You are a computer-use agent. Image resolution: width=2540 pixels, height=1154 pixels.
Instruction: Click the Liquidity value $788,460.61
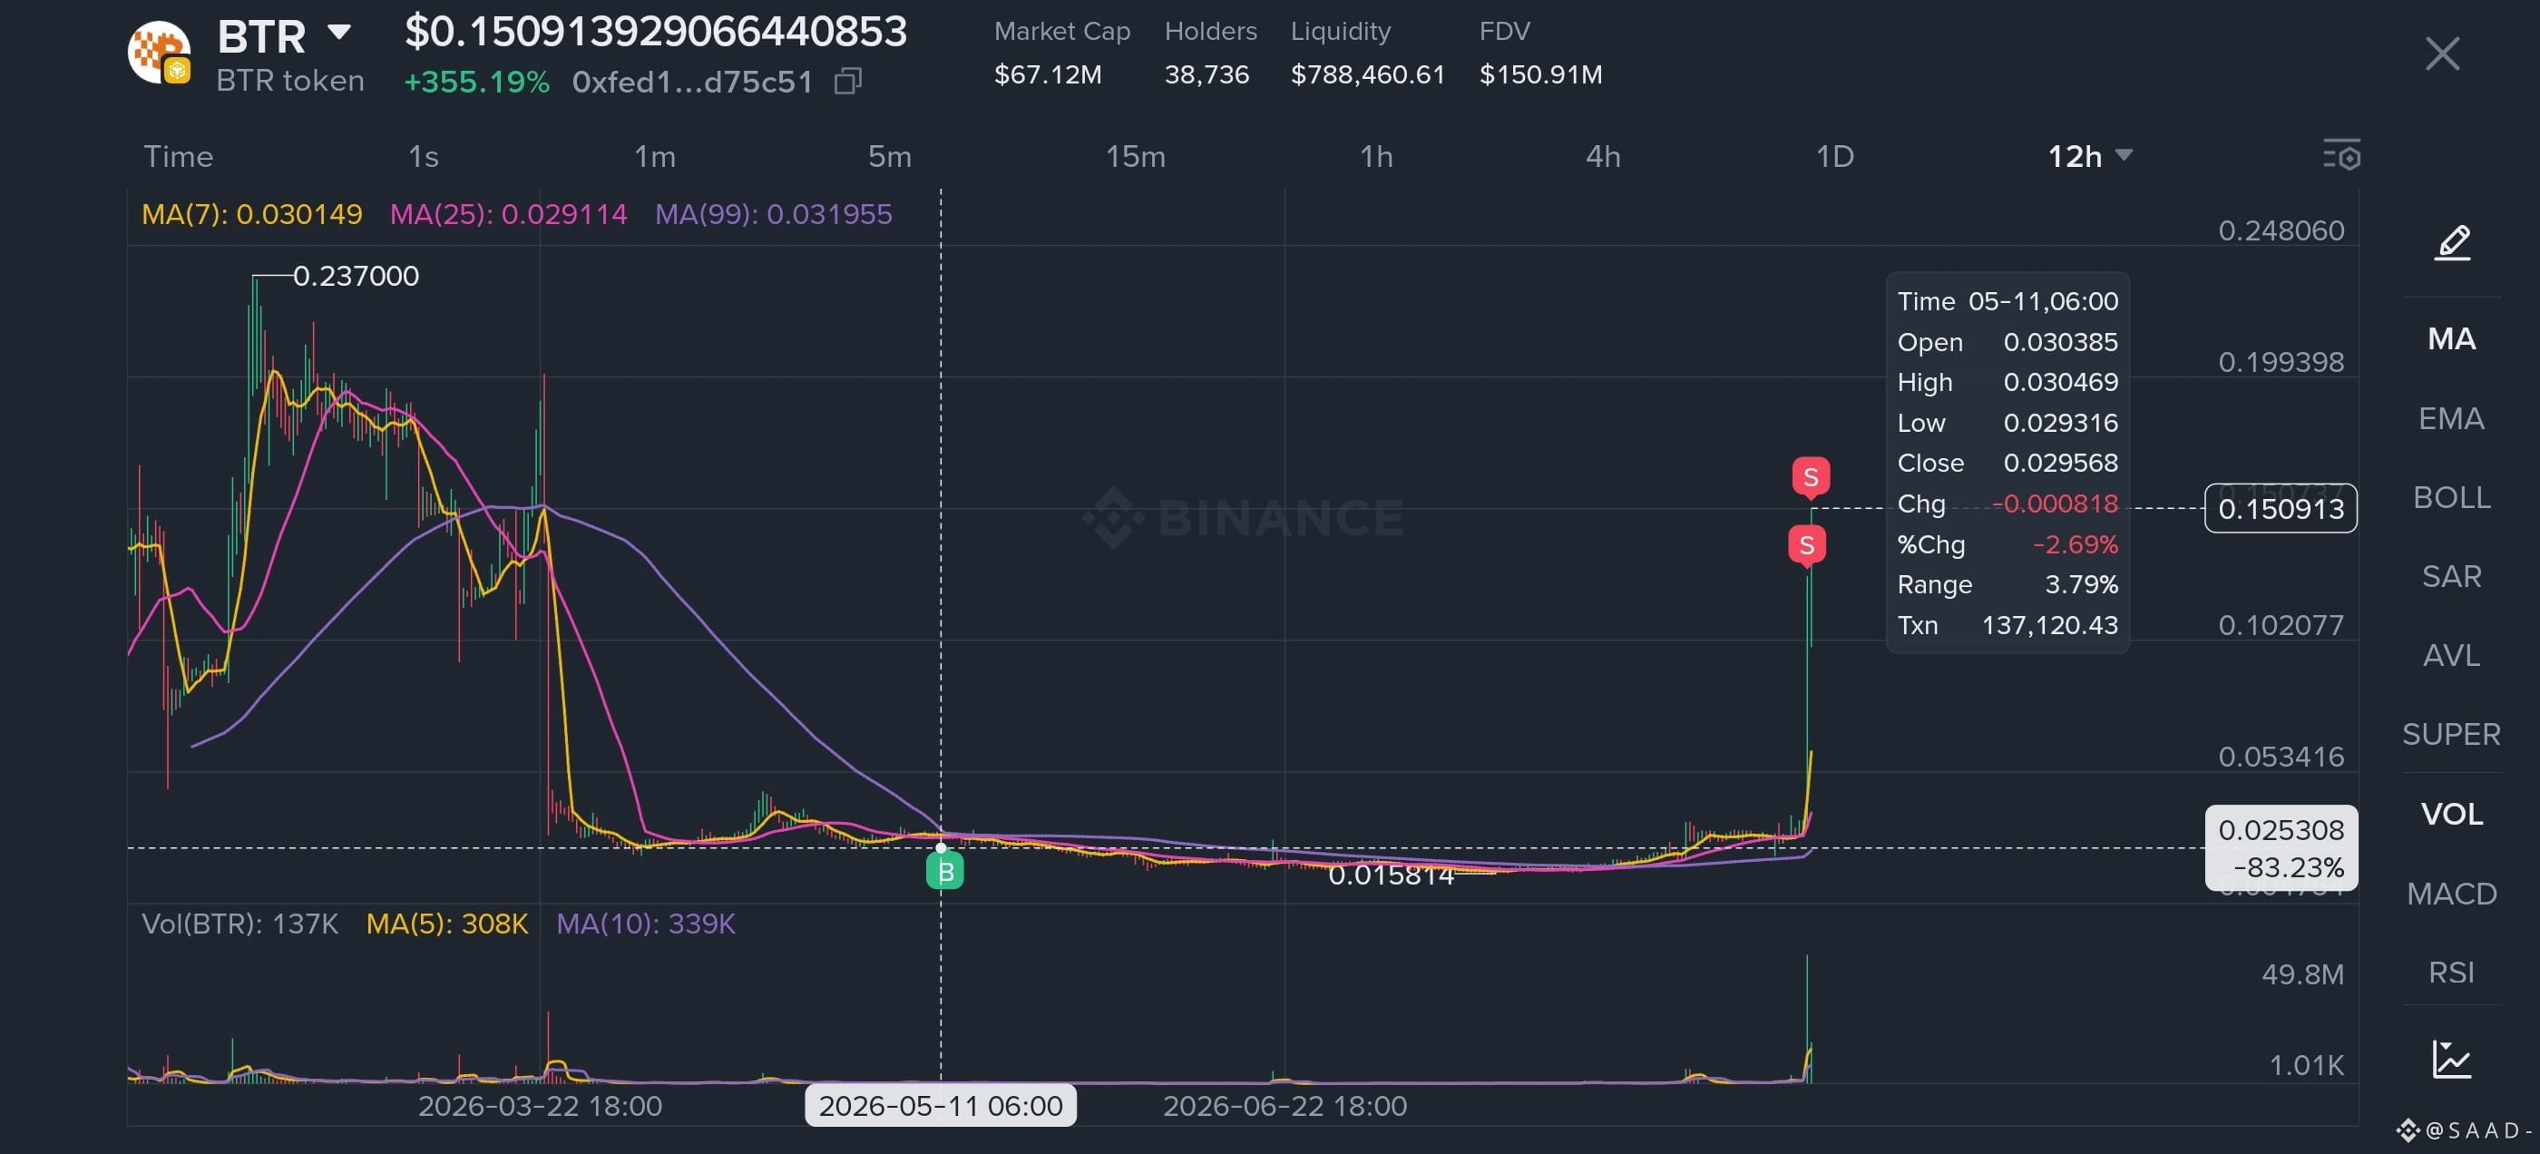pyautogui.click(x=1368, y=74)
